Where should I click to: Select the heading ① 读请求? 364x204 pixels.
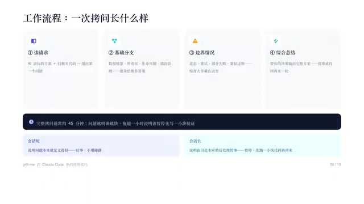(38, 53)
